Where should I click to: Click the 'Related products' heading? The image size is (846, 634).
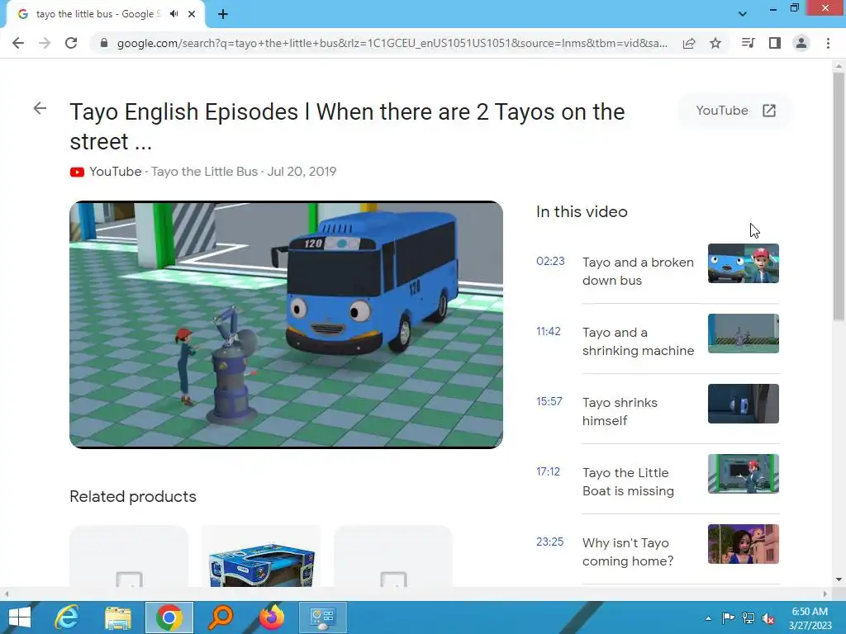point(133,496)
